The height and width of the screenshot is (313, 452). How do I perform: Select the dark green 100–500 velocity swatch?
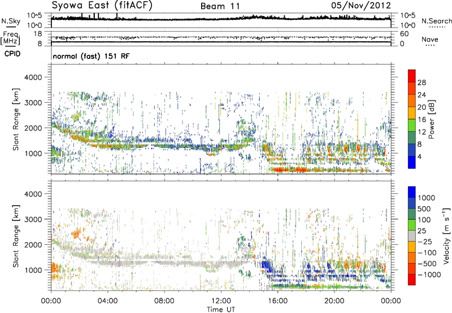pos(412,214)
